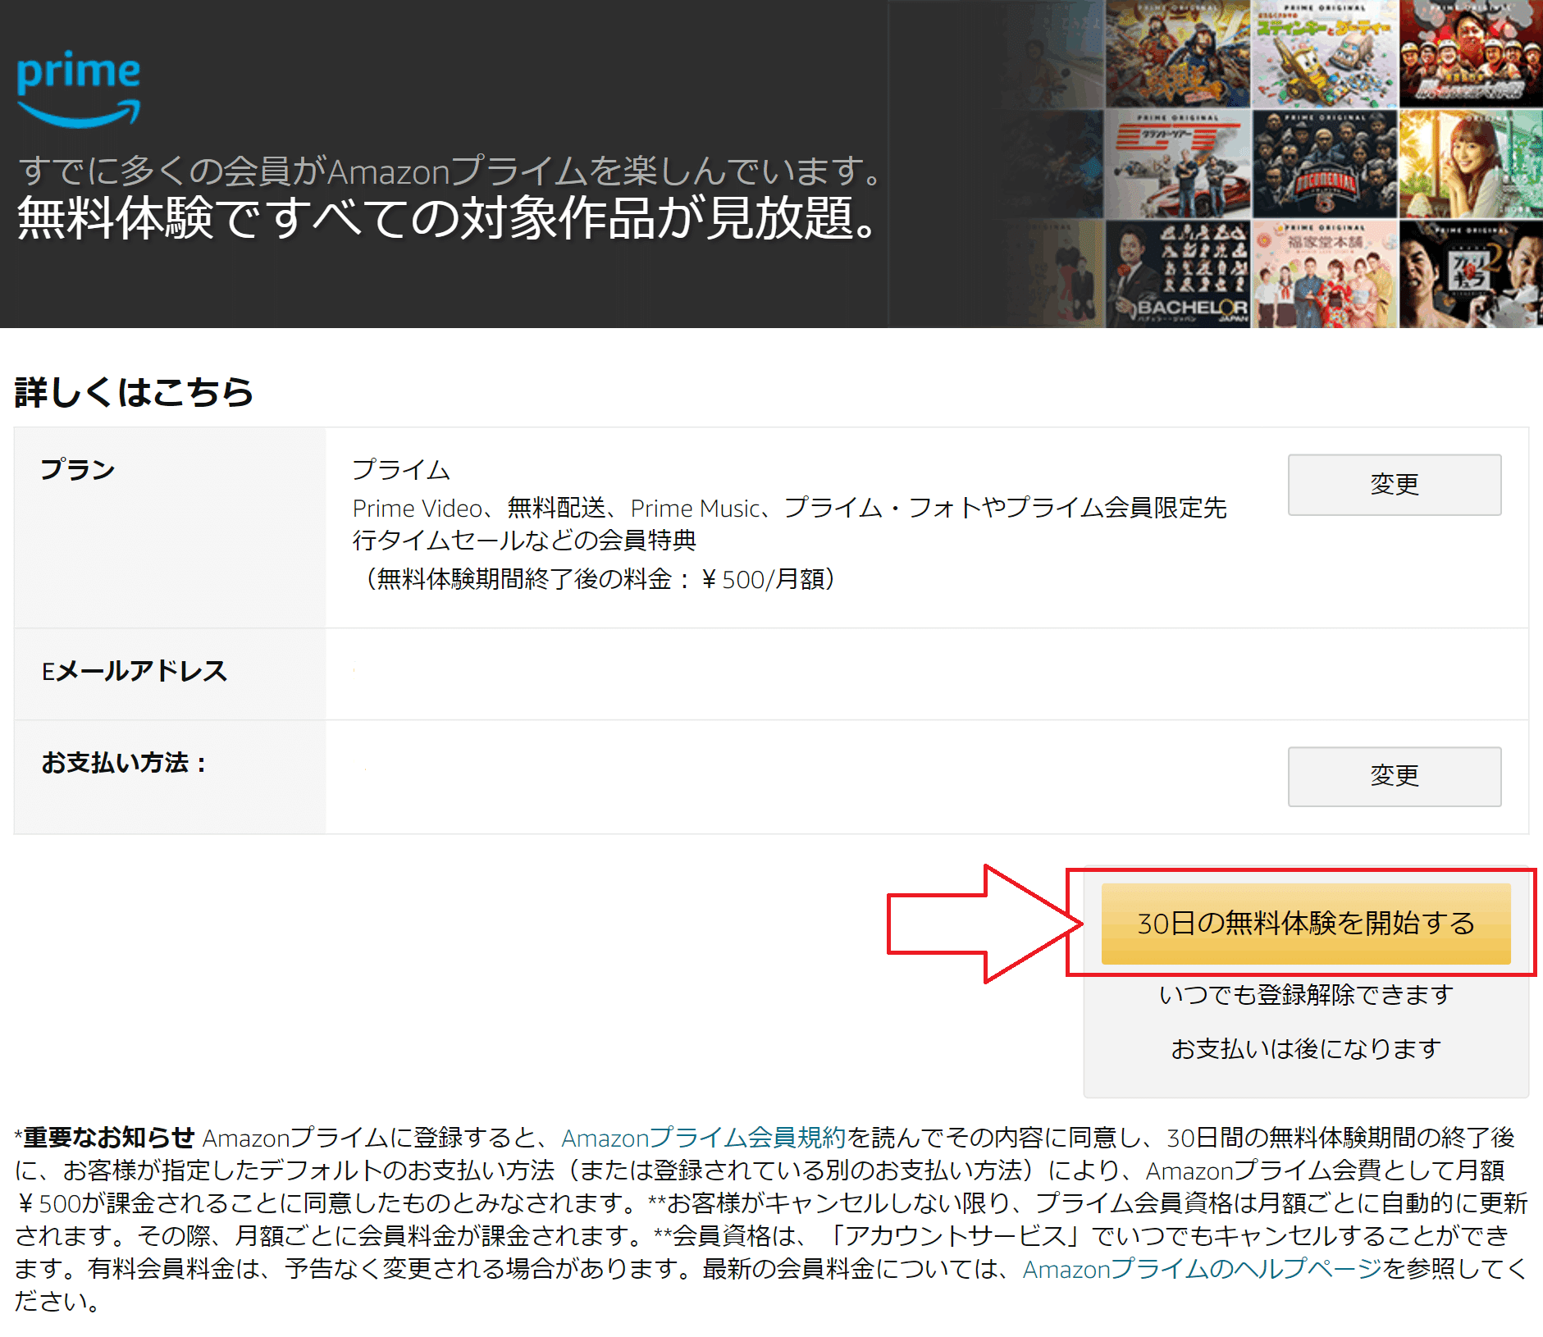1543x1337 pixels.
Task: Click the prime logo
Action: tap(79, 89)
